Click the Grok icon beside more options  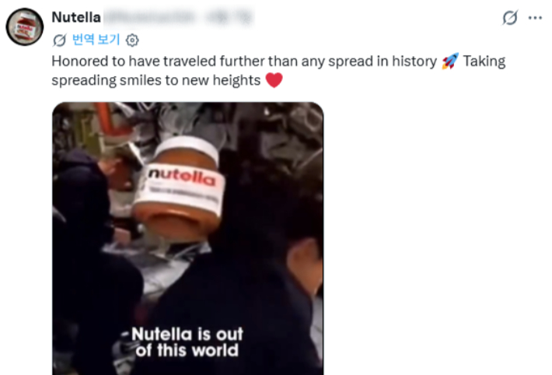pos(510,18)
